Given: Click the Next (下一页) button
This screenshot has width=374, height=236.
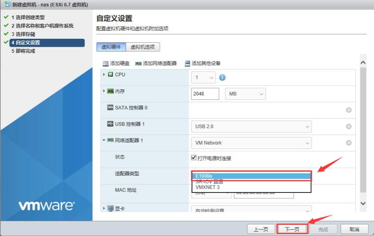Looking at the screenshot, I should pos(292,229).
